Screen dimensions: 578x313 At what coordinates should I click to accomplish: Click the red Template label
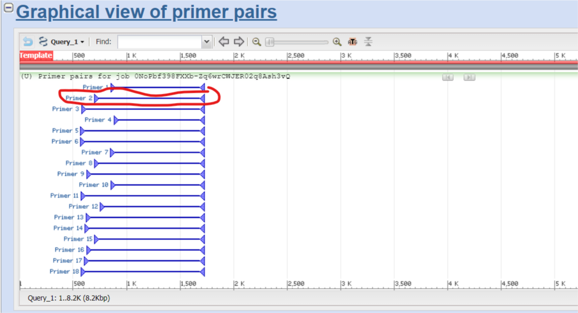[x=36, y=56]
